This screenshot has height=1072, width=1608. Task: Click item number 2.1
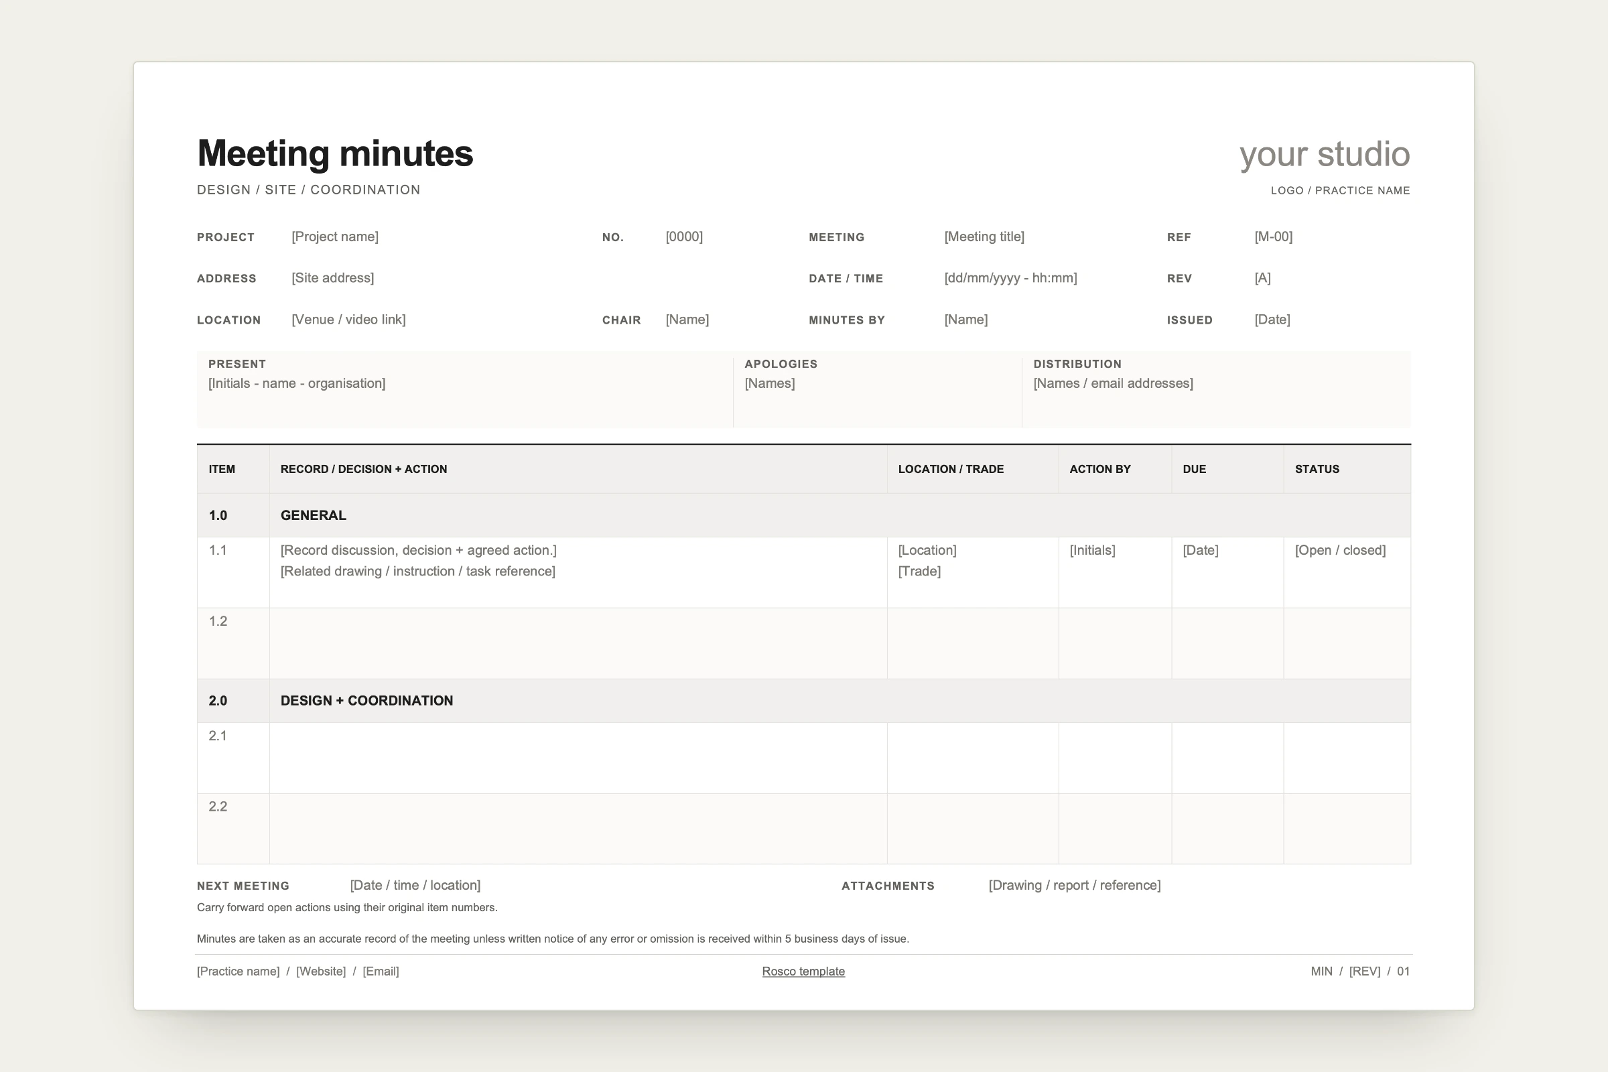[x=218, y=736]
